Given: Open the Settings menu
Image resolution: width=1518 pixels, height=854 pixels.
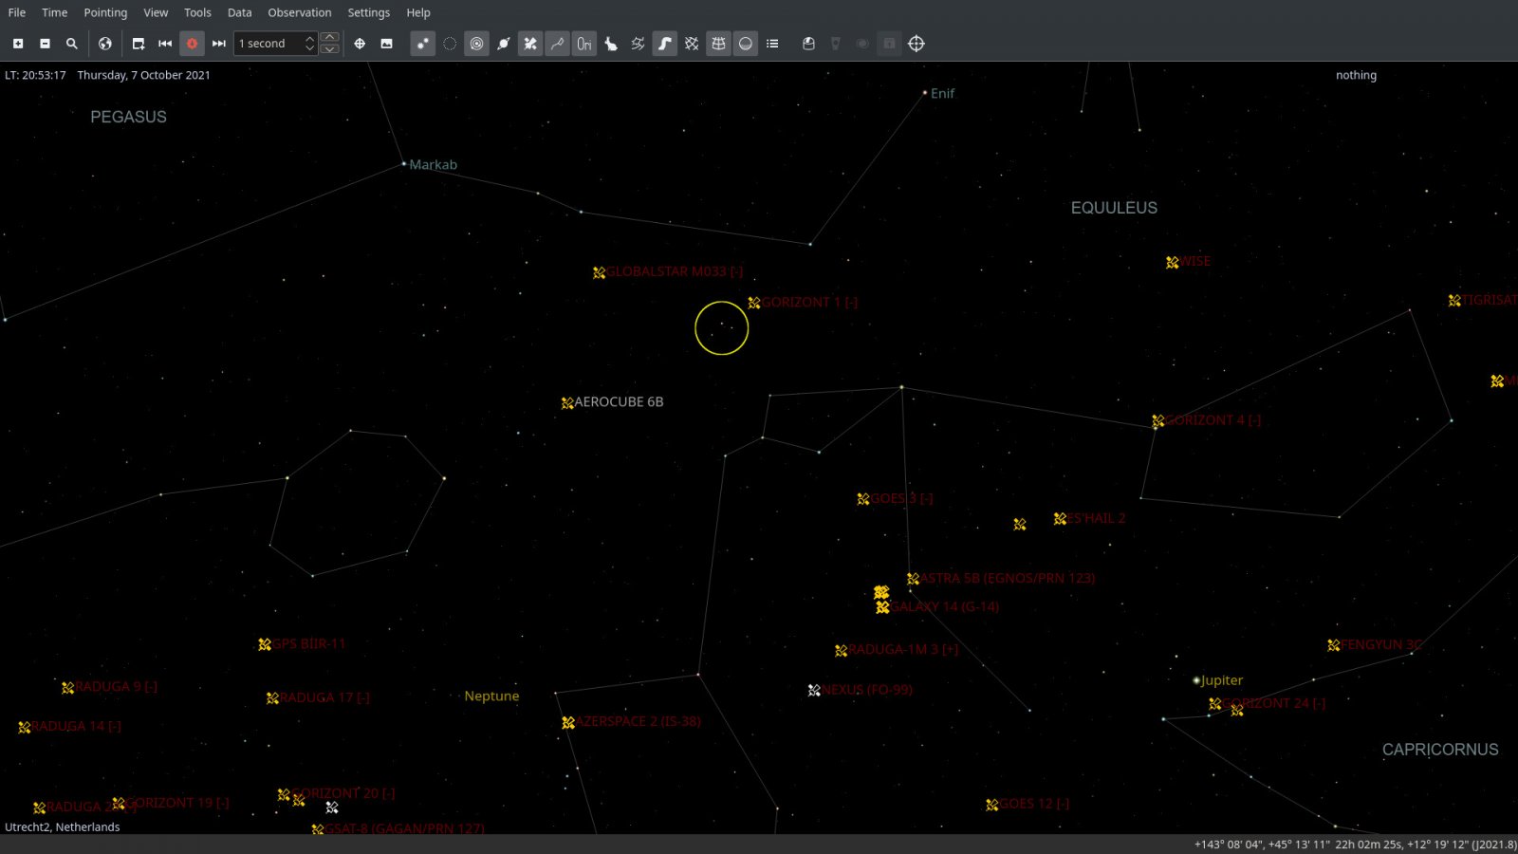Looking at the screenshot, I should coord(368,12).
